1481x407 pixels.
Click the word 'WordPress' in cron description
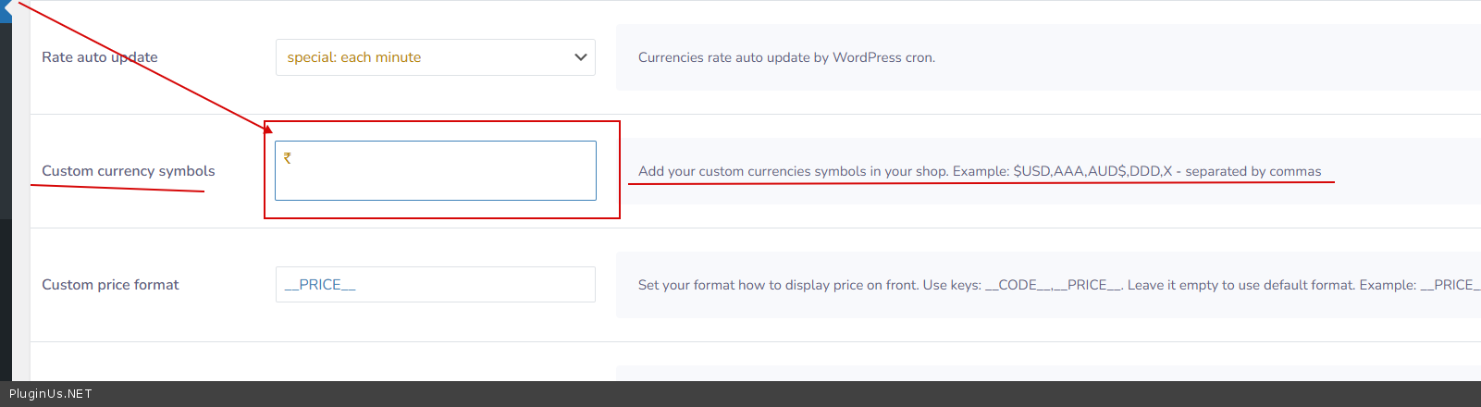point(867,57)
